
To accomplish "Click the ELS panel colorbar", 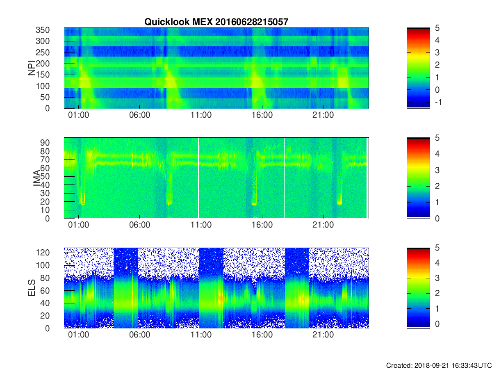I will [418, 288].
